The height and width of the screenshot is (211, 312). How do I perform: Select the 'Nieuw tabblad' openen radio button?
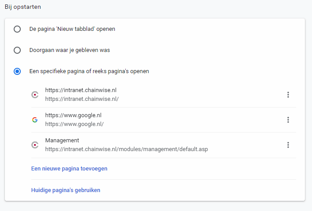point(17,29)
